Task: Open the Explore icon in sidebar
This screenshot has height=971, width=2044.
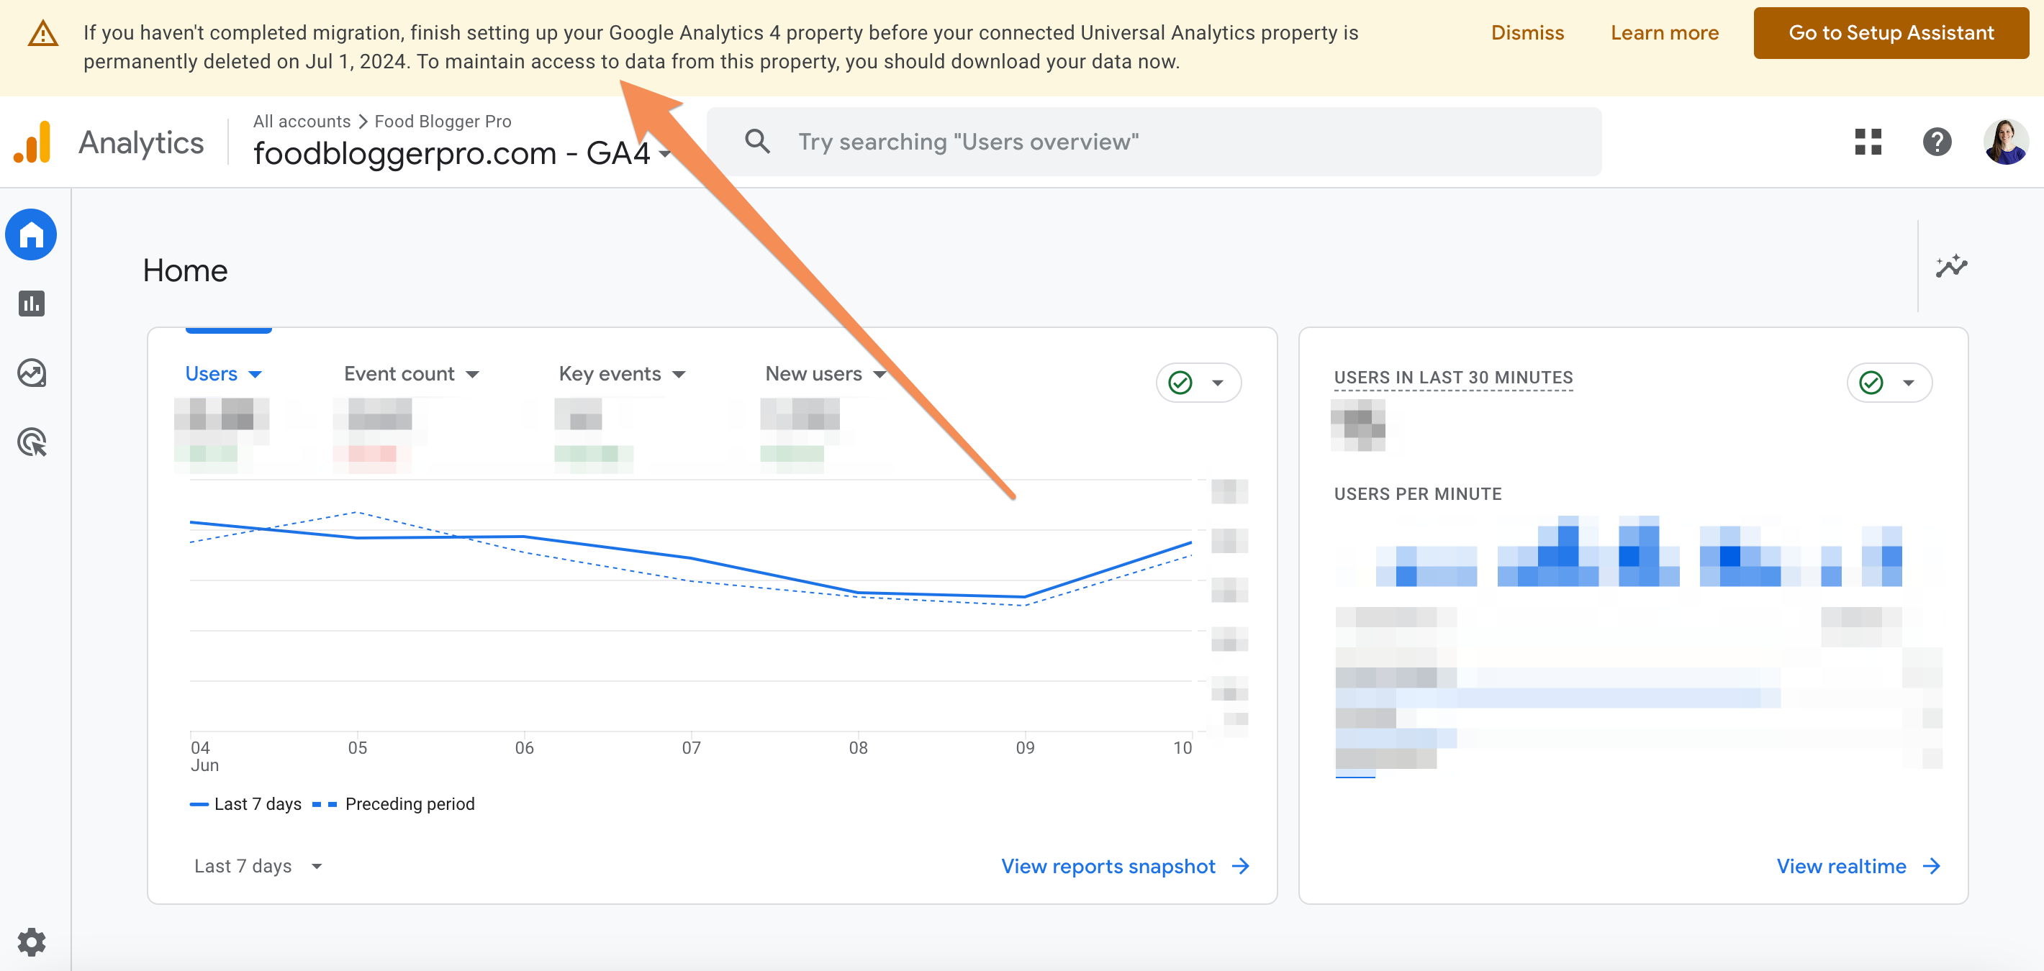Action: point(32,373)
